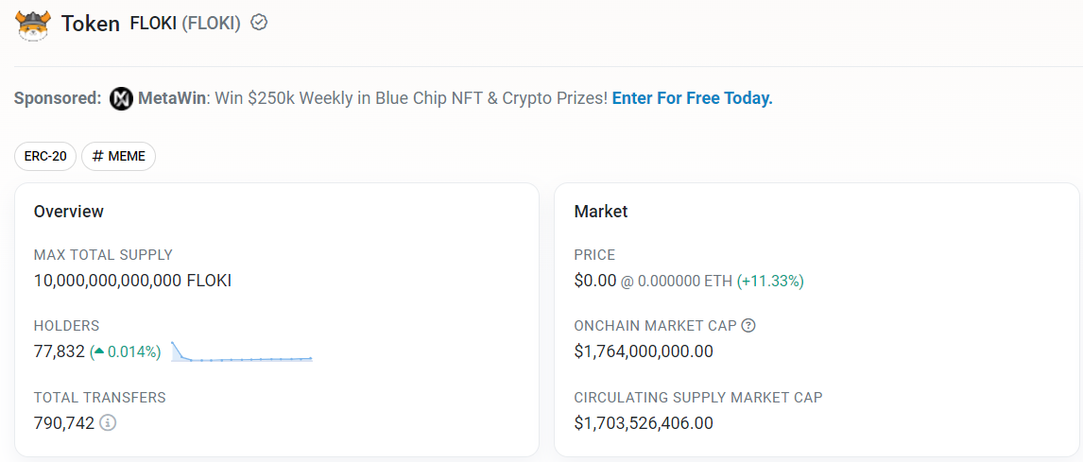Image resolution: width=1083 pixels, height=462 pixels.
Task: Select the ERC-20 tag
Action: pos(45,156)
